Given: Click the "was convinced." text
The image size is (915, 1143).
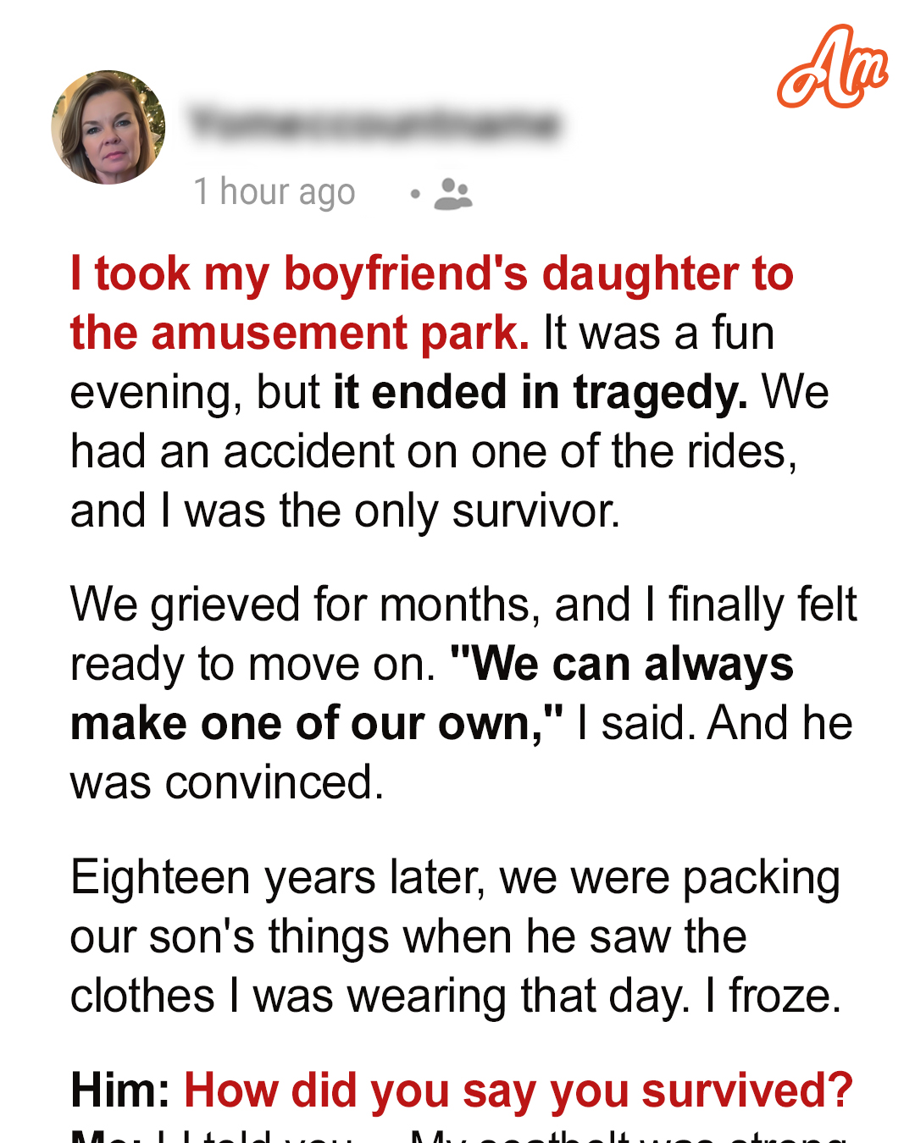Looking at the screenshot, I should tap(227, 782).
